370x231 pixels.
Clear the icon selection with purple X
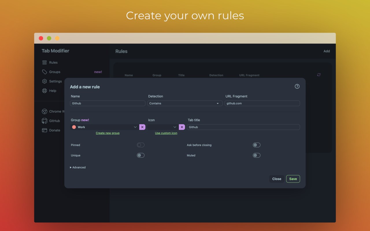(182, 127)
